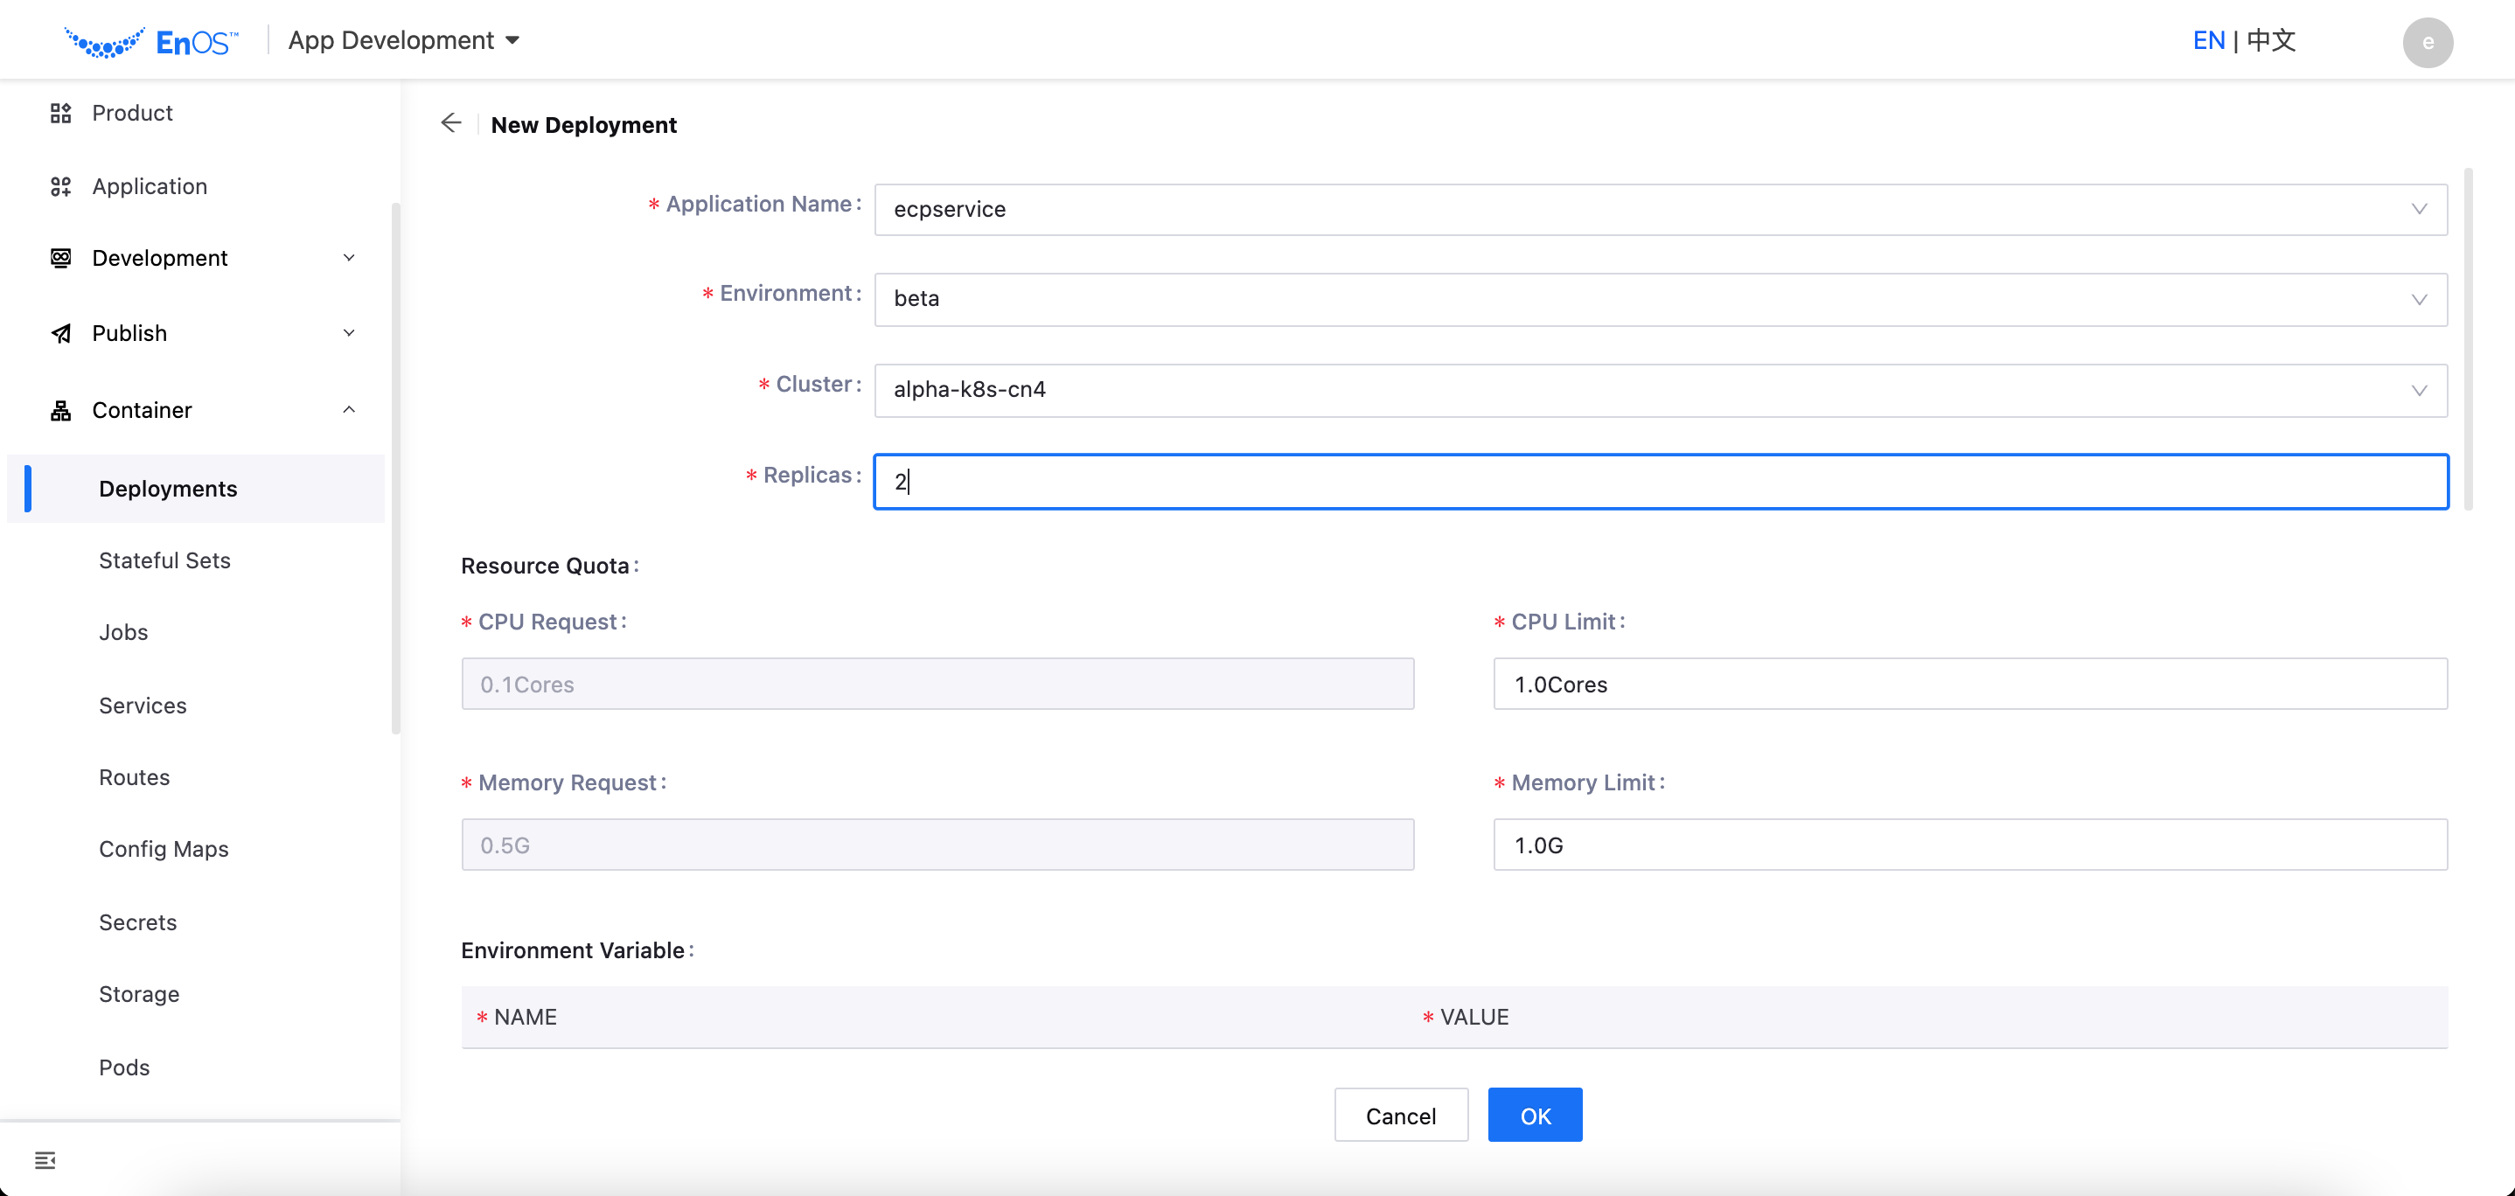Viewport: 2515px width, 1196px height.
Task: Click the Development robot icon
Action: point(59,257)
